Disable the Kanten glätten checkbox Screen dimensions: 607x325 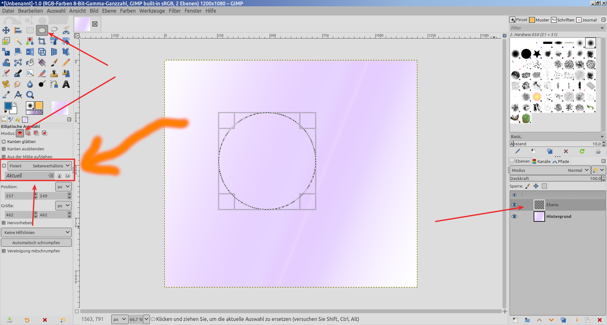[x=4, y=142]
